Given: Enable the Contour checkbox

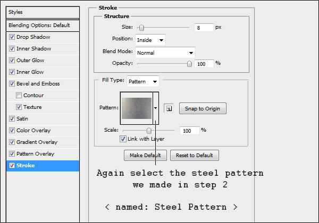Looking at the screenshot, I should (x=19, y=95).
